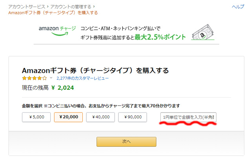Choose the ¥40,000 amount option
The height and width of the screenshot is (158, 251).
click(100, 117)
